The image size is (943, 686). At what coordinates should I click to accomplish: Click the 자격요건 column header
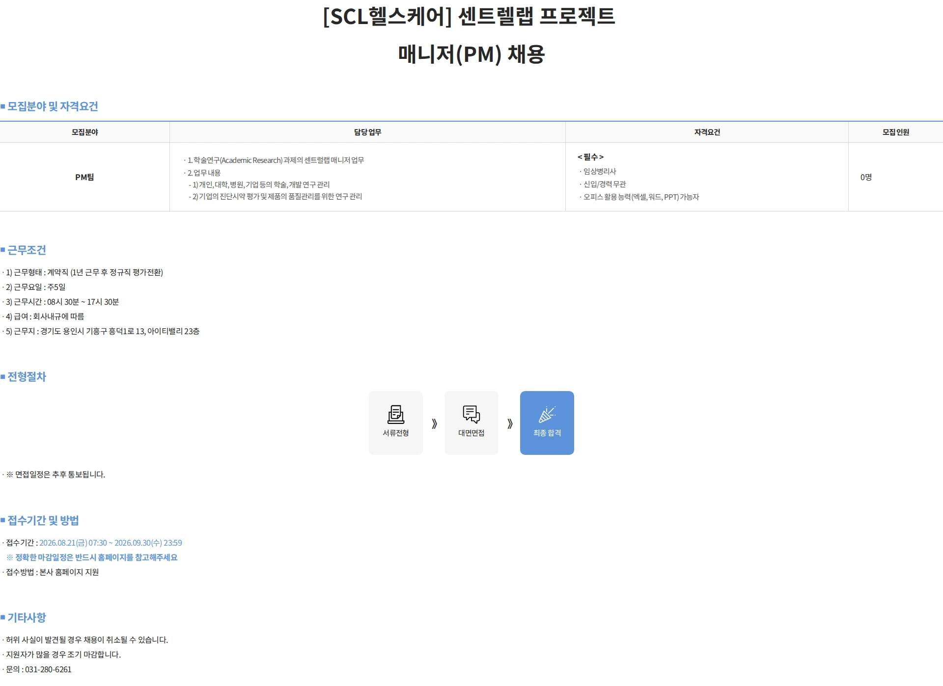pyautogui.click(x=707, y=132)
